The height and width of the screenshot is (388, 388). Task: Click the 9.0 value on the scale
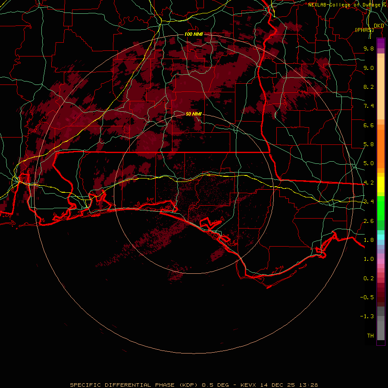369,68
